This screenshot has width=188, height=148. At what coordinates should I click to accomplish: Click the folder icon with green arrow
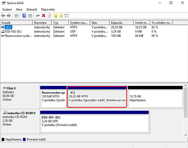(x=55, y=15)
